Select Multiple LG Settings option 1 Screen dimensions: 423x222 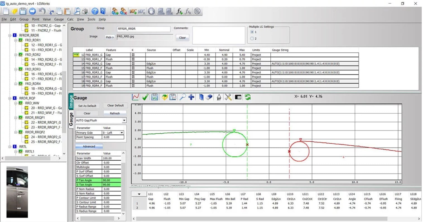click(252, 32)
